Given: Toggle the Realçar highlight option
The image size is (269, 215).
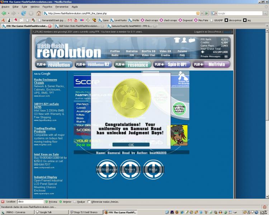Looking at the screenshot, I should pos(79,202).
